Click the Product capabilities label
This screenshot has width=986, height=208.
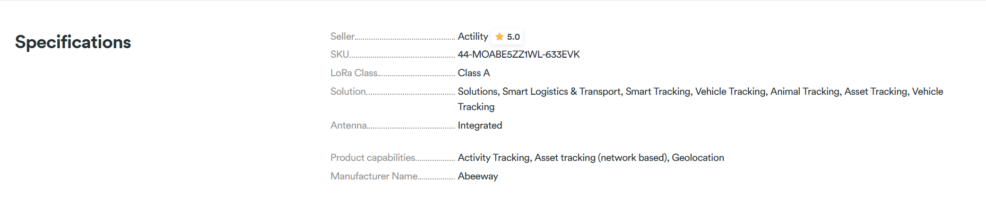coord(373,158)
